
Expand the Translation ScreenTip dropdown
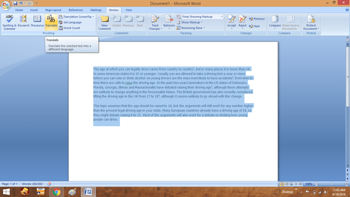pos(93,16)
